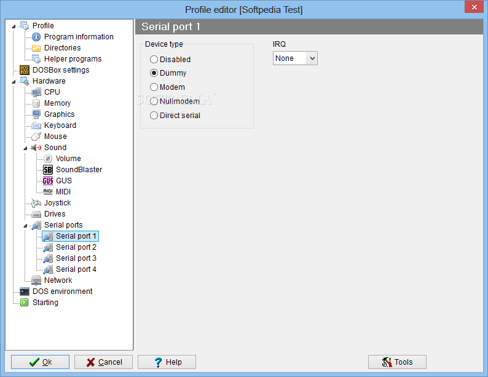Screen dimensions: 488x377
Task: Click the Serial port 3 icon
Action: pos(48,258)
